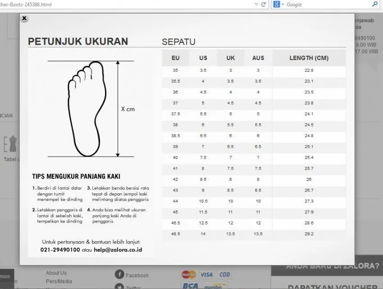
Task: Click US size 12.5 cell
Action: [x=203, y=223]
